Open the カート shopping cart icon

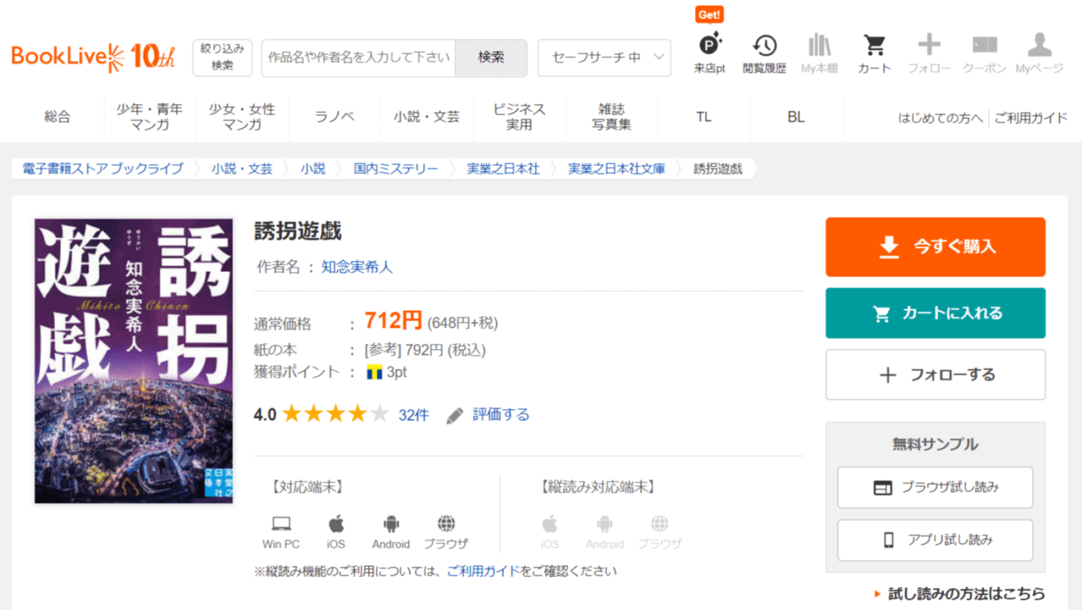pos(874,46)
